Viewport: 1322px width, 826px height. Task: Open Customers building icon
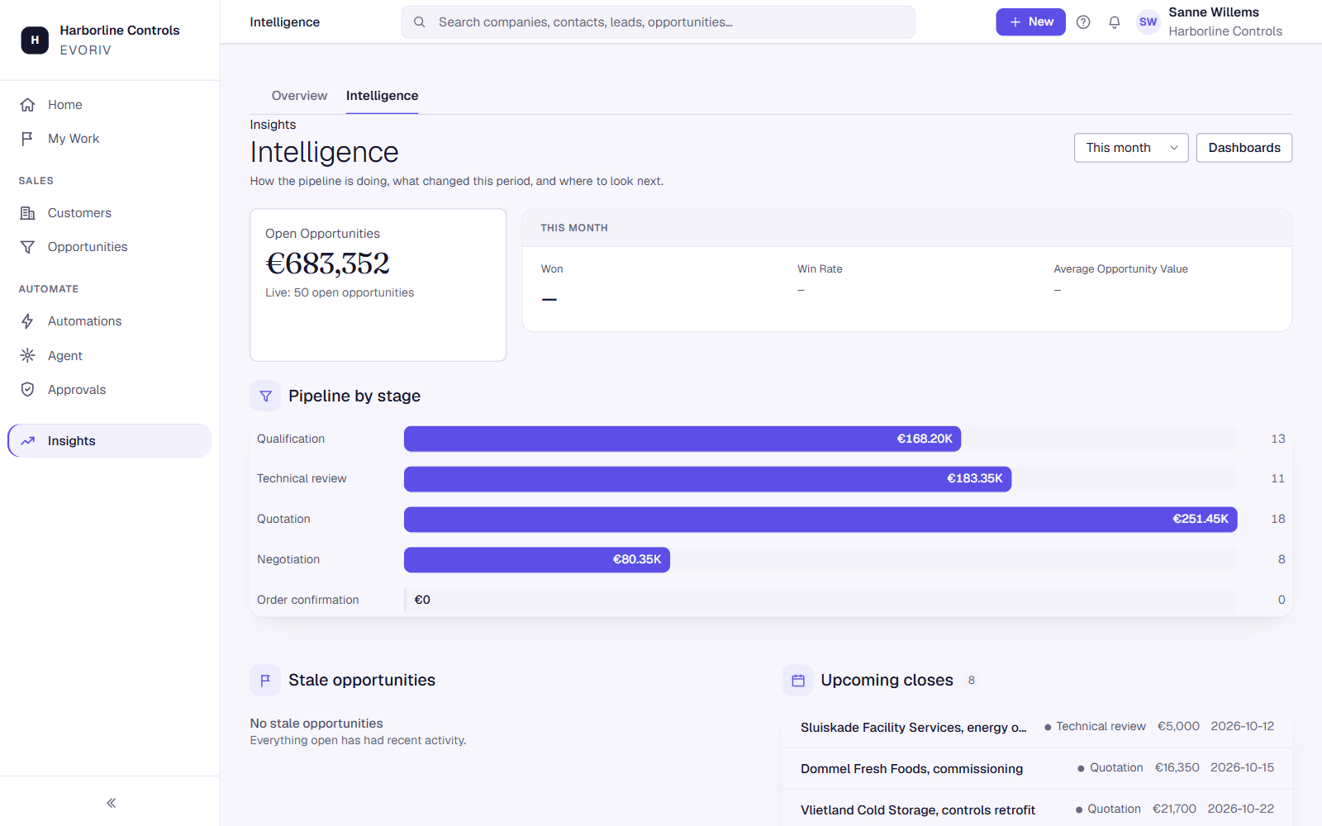[27, 213]
